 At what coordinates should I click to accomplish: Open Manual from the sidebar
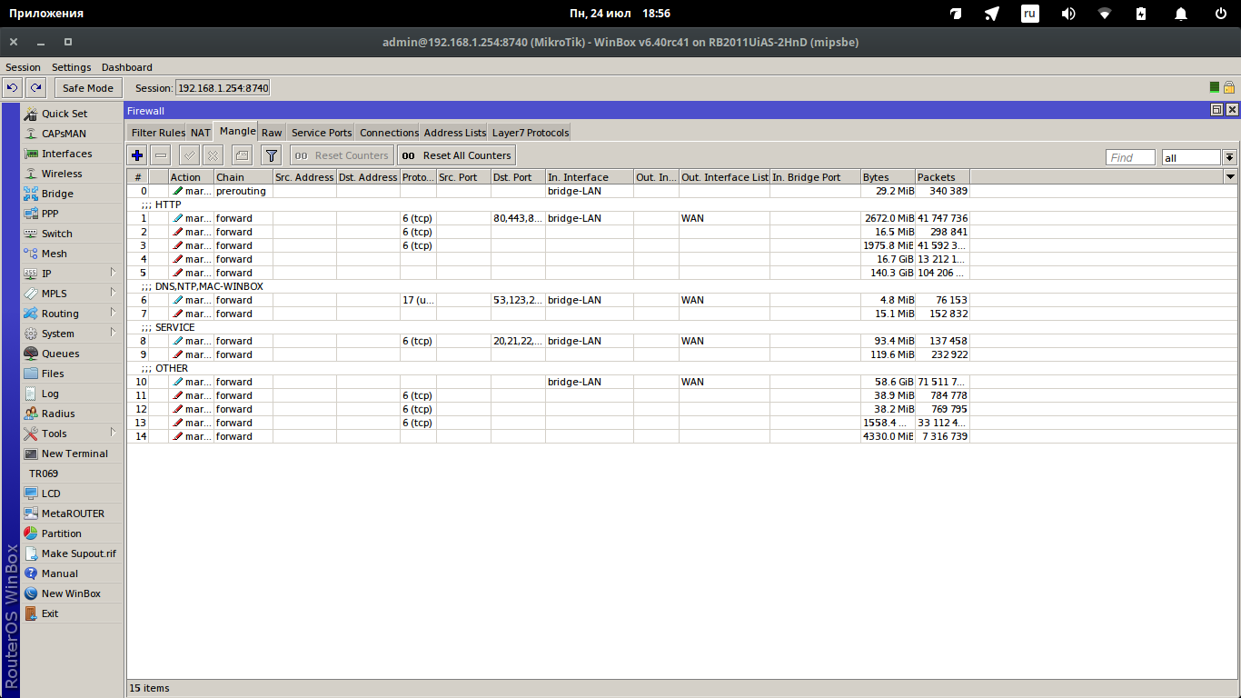(72, 573)
